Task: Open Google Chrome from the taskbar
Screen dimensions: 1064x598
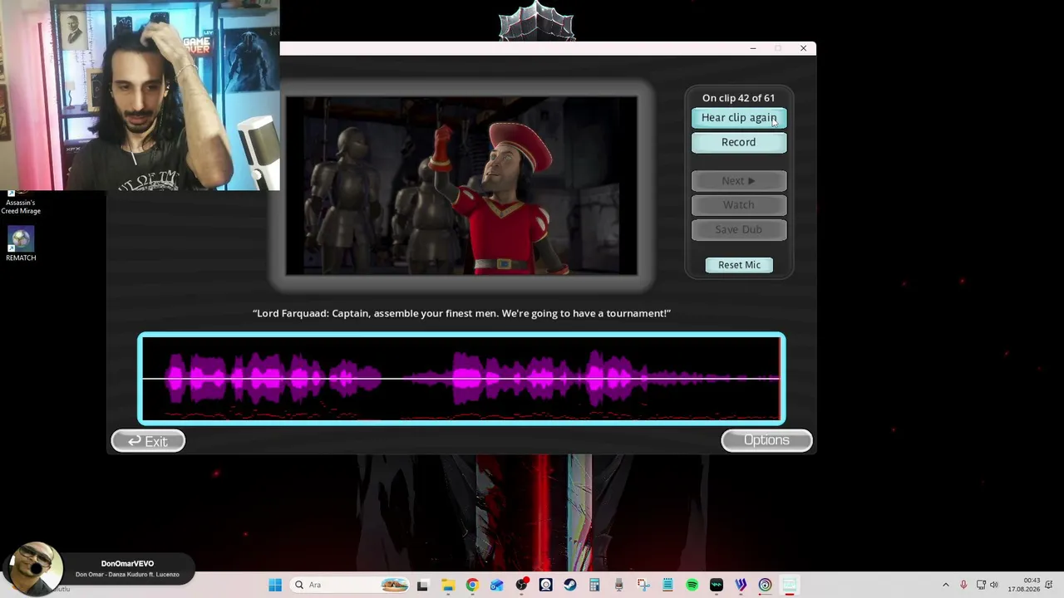Action: click(472, 585)
